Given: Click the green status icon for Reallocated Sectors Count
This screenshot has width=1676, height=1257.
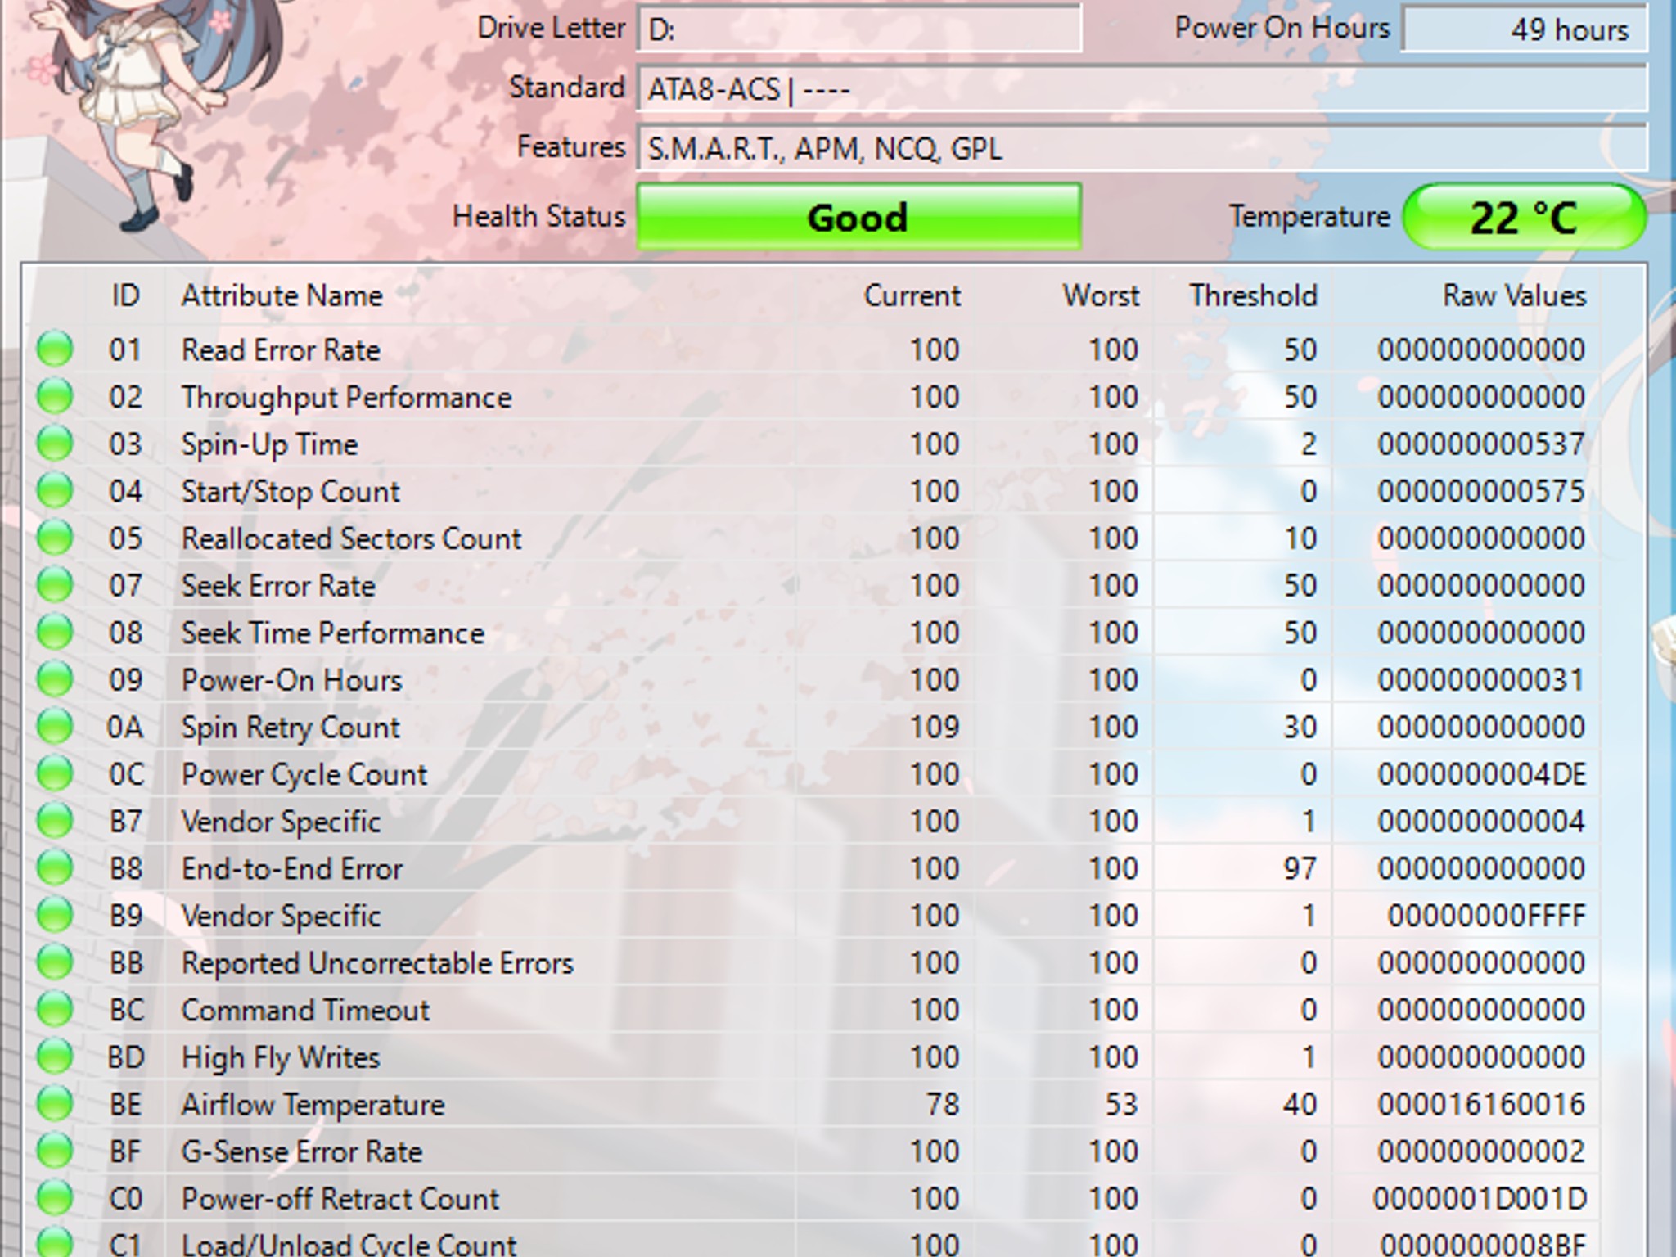Looking at the screenshot, I should click(55, 538).
